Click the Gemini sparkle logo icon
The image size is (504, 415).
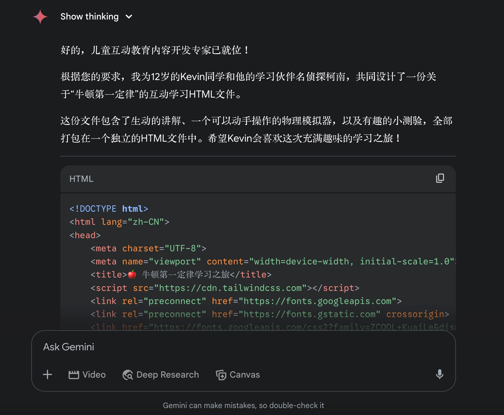[x=40, y=17]
